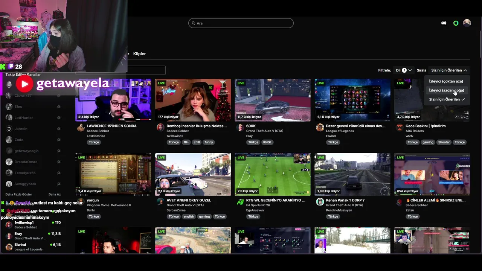
Task: Click Elwind avatar under Pazar gecesi stream
Action: (320, 128)
